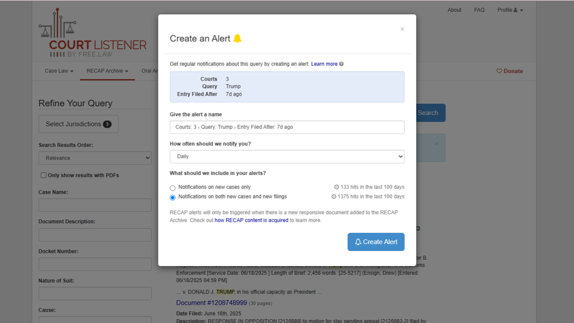Image resolution: width=574 pixels, height=323 pixels.
Task: Click the yellow bell icon in the alert title
Action: [x=237, y=38]
